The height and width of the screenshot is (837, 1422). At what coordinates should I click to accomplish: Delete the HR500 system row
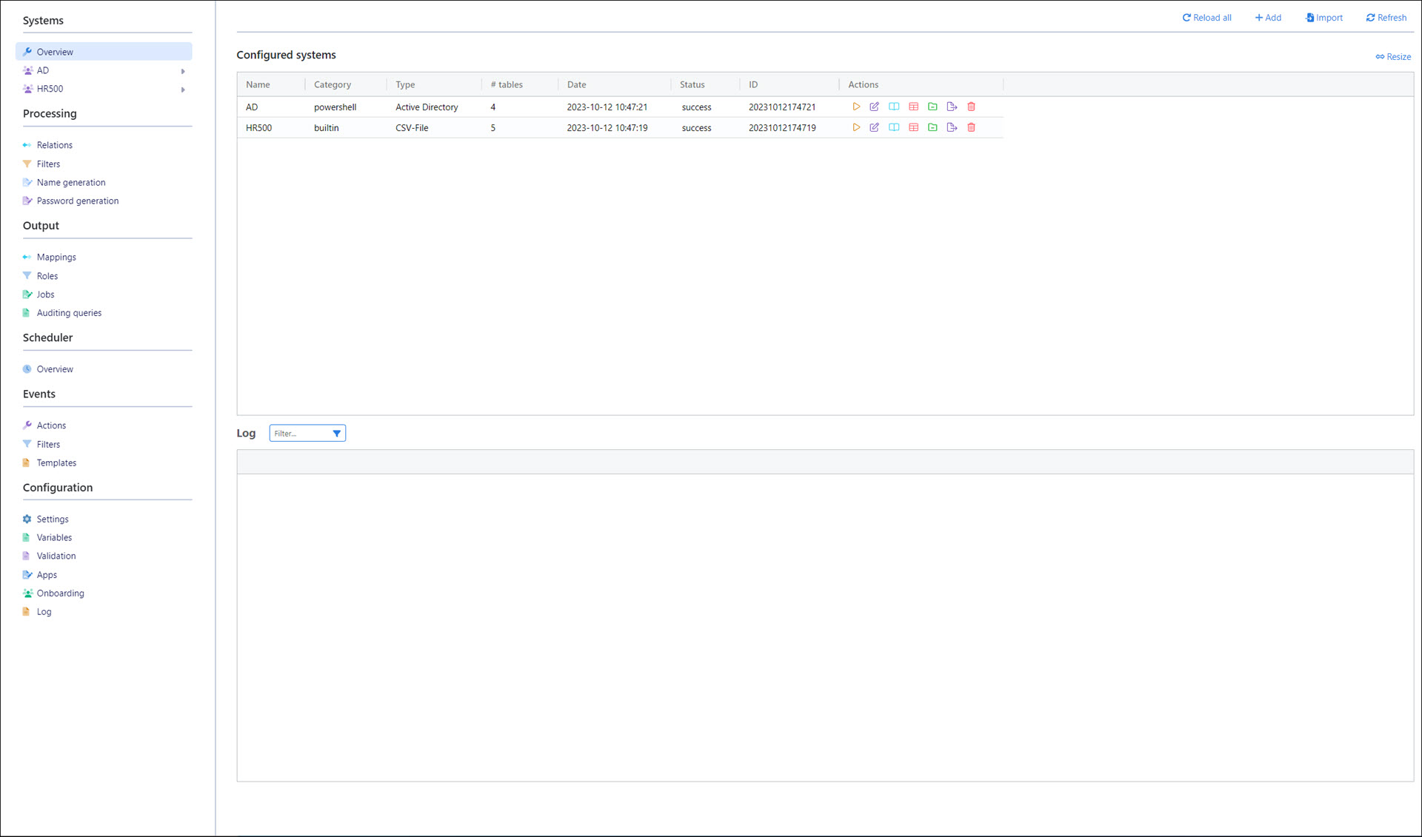(971, 127)
